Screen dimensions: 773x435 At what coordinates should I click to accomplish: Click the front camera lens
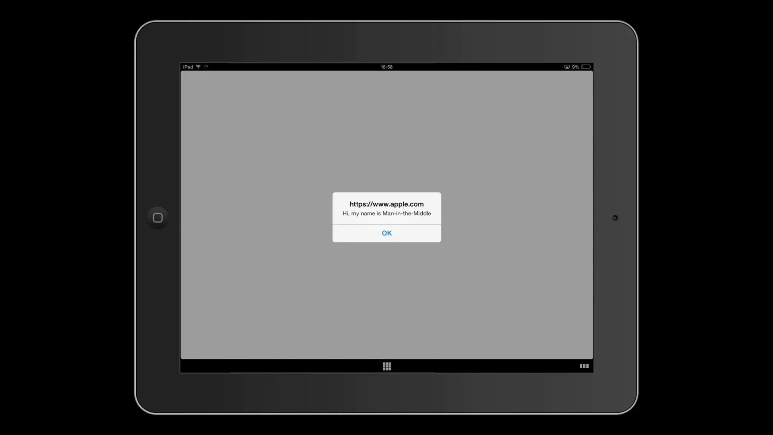click(x=615, y=218)
